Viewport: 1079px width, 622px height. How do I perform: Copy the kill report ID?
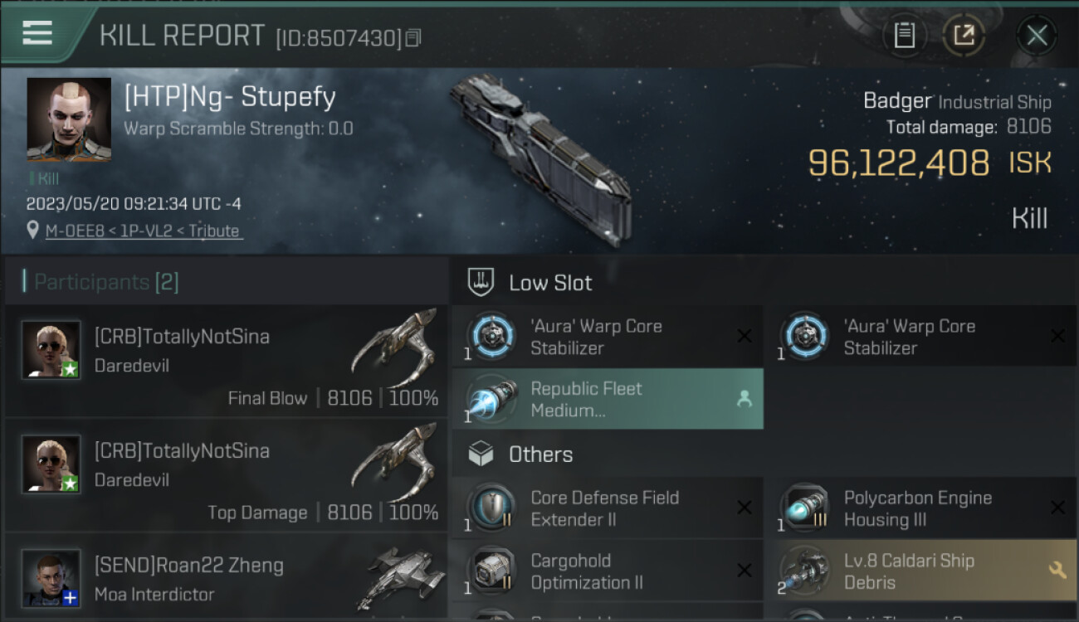point(413,37)
